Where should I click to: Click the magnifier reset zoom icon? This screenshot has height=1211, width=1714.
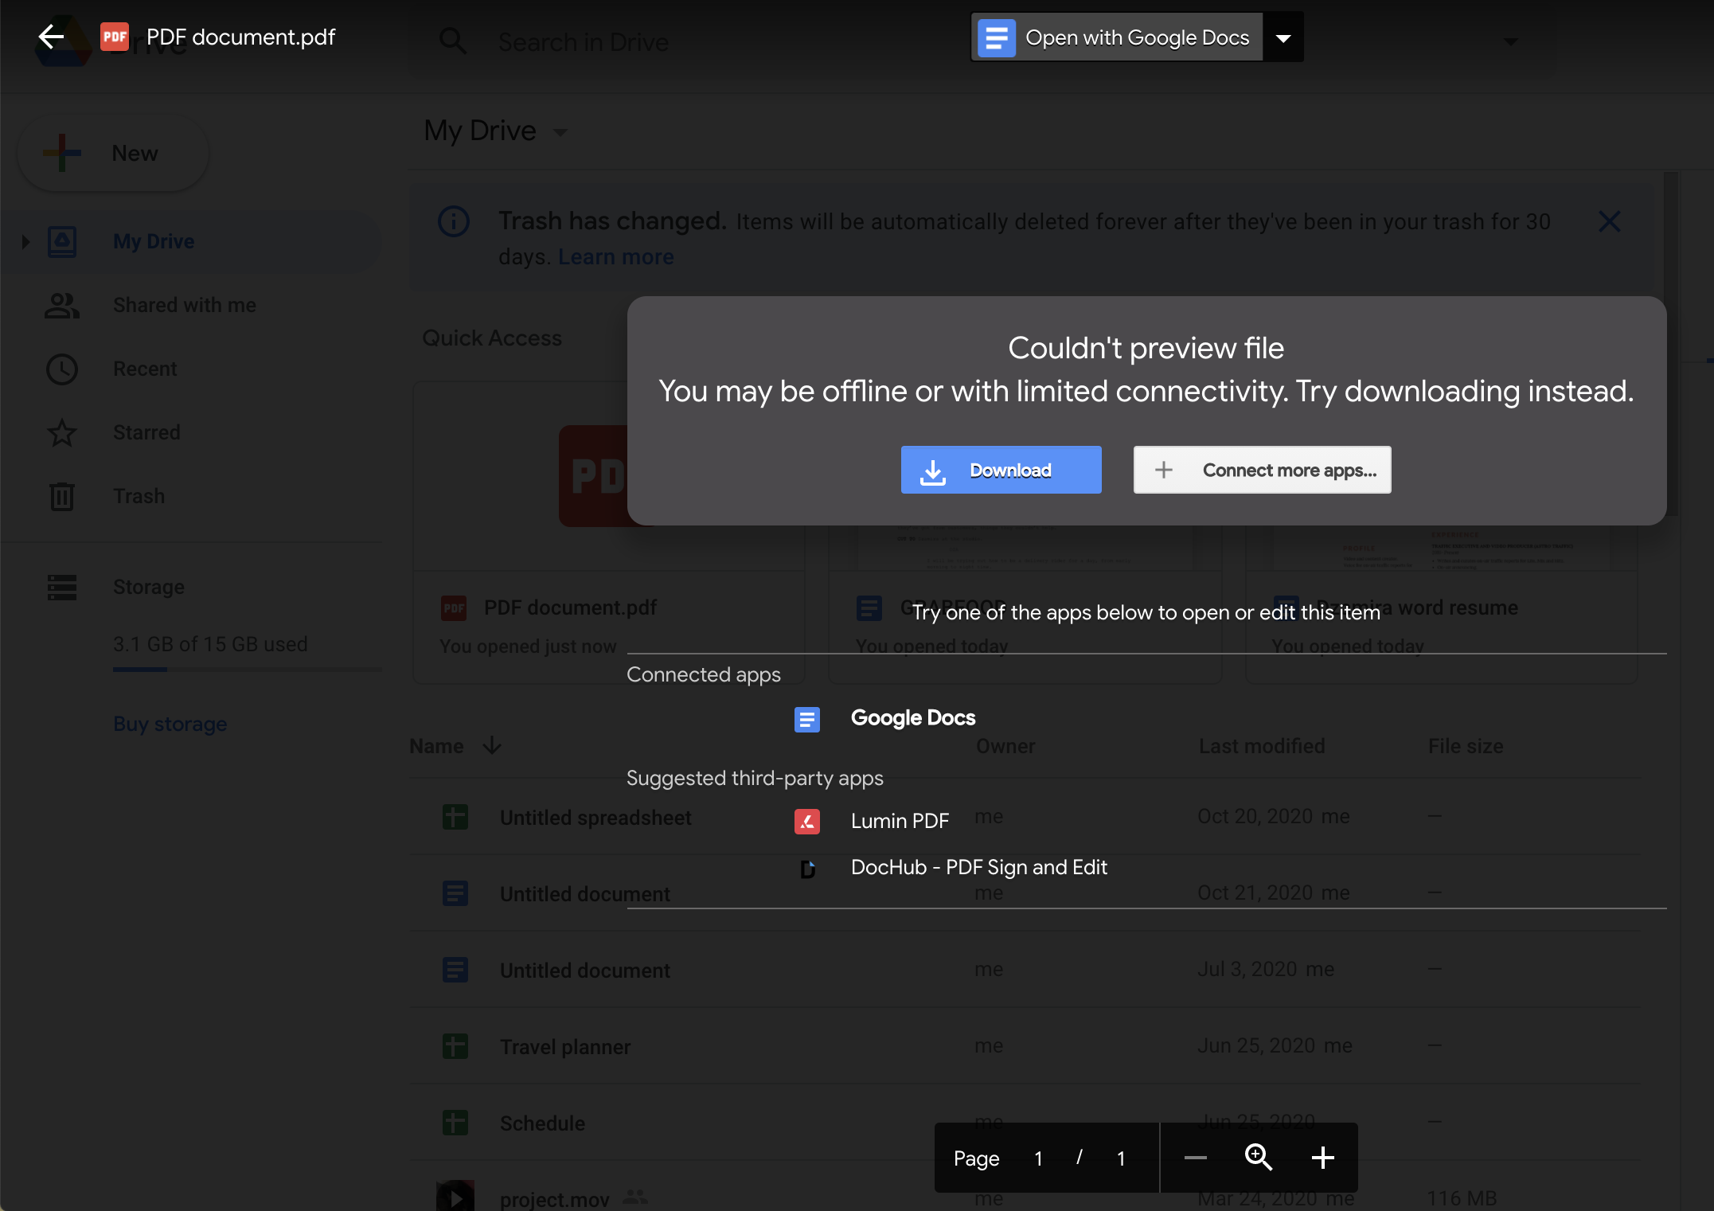1259,1158
